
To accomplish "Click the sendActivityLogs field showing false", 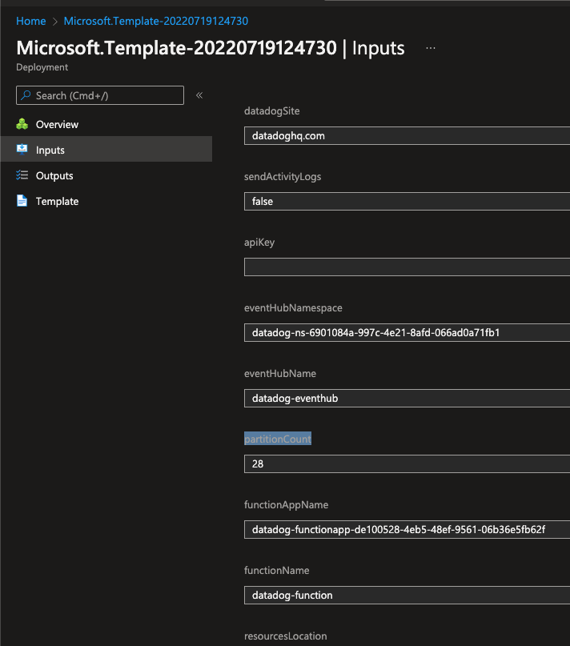I will click(407, 201).
